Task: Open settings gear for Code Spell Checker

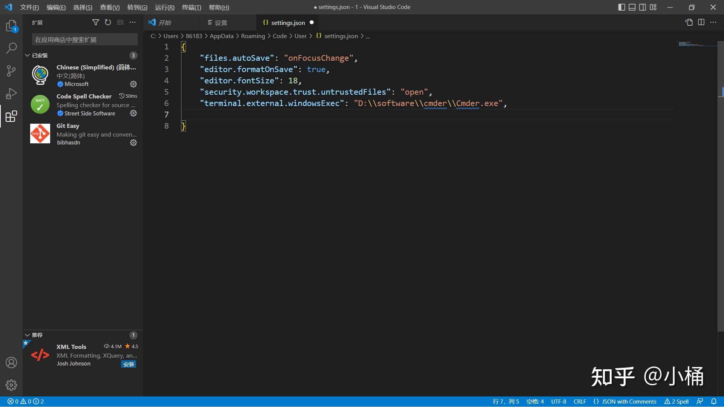Action: click(133, 113)
